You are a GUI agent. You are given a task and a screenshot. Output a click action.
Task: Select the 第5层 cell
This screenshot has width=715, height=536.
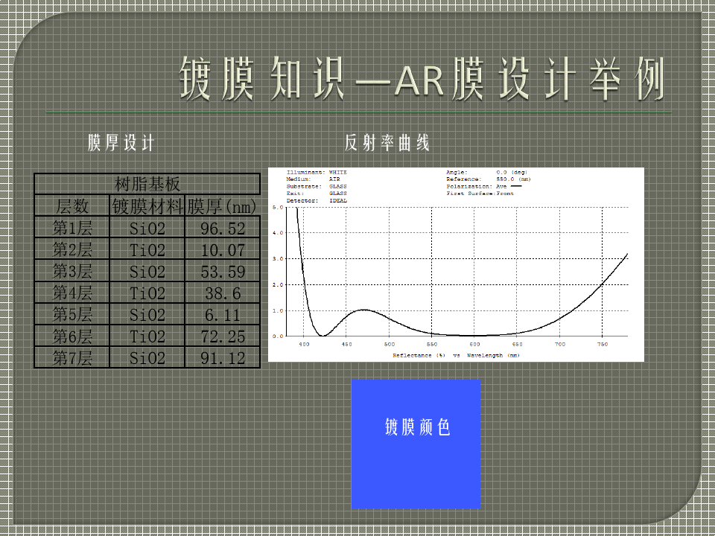(x=72, y=314)
